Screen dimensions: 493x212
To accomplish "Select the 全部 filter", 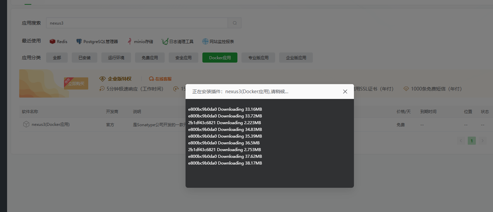I will tap(57, 57).
